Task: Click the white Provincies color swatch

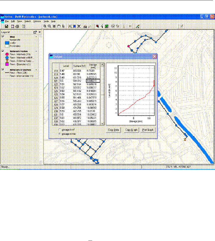Action: click(x=7, y=46)
